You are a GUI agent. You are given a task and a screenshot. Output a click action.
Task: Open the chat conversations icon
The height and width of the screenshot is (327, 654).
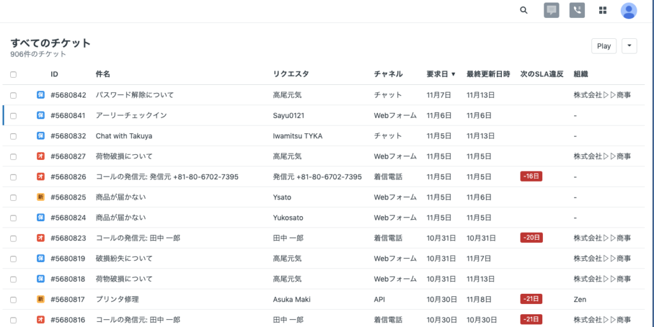(x=551, y=10)
